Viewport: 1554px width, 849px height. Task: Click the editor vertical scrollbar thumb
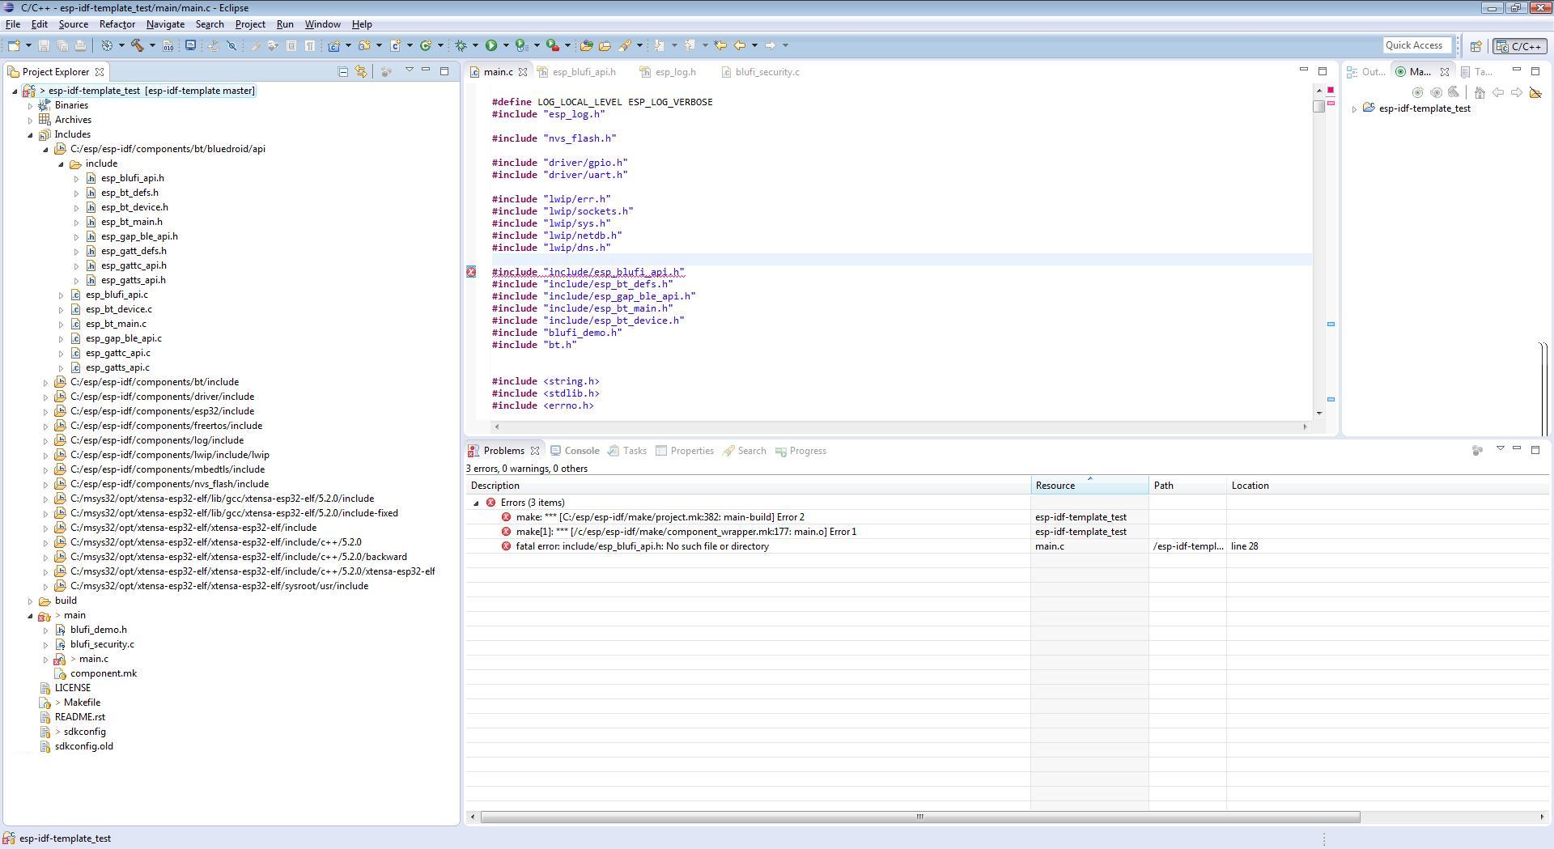pyautogui.click(x=1319, y=106)
